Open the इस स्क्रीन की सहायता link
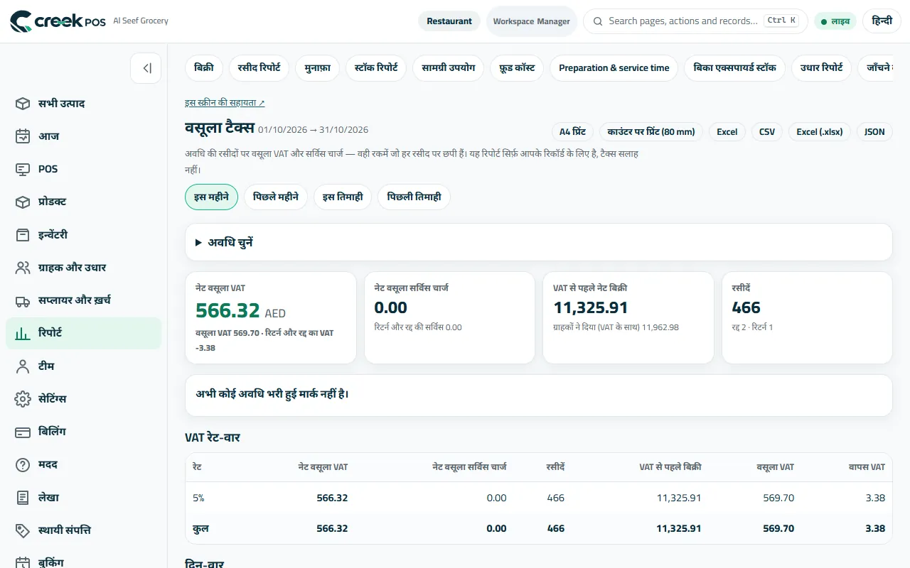This screenshot has width=910, height=568. [225, 103]
